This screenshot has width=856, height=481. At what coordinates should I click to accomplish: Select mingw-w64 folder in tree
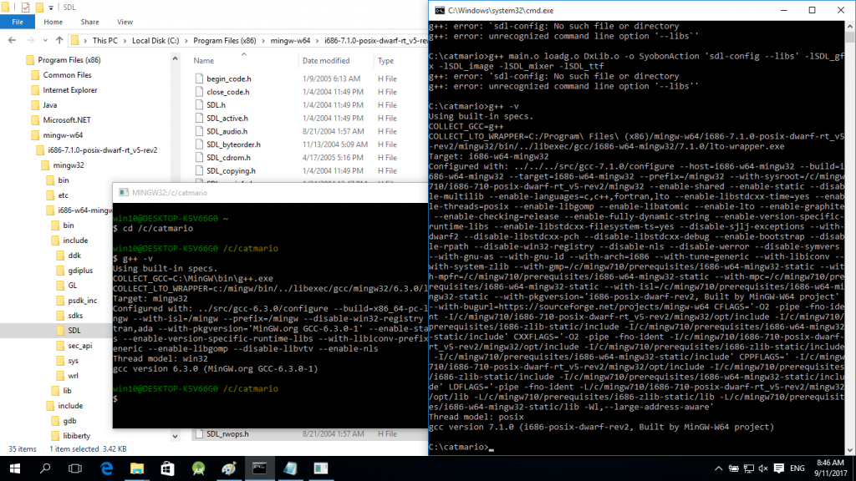click(63, 134)
